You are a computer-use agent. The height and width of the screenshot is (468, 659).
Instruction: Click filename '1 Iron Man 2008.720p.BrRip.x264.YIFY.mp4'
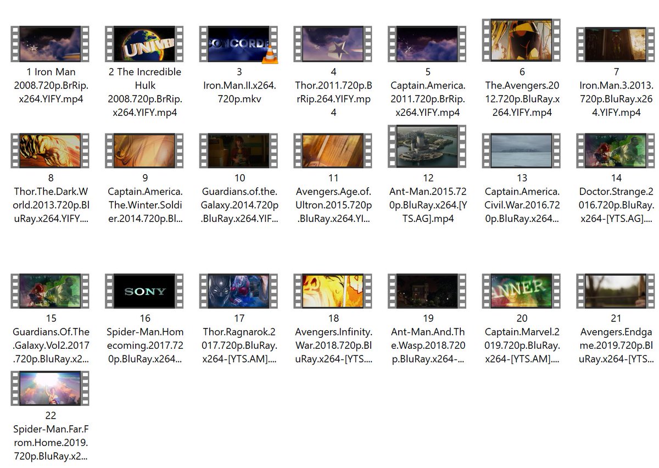pos(51,85)
